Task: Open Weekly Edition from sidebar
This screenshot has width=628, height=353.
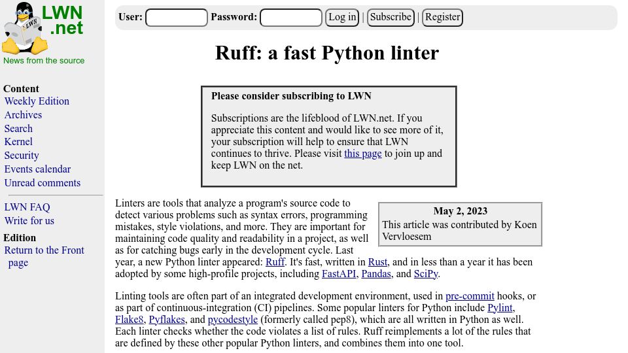Action: pos(37,101)
